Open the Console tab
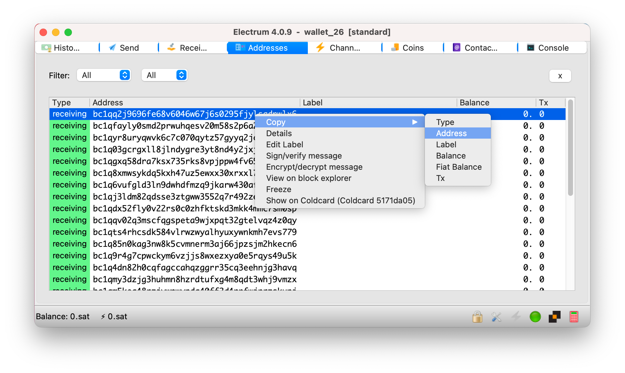The width and height of the screenshot is (625, 373). click(553, 48)
